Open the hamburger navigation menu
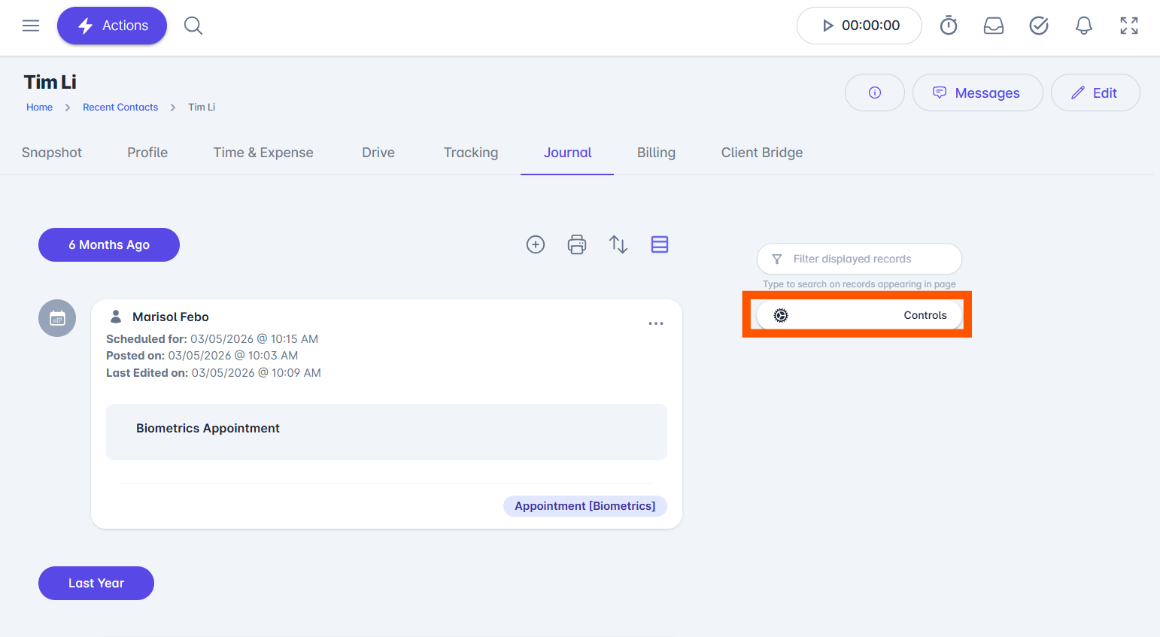This screenshot has height=637, width=1160. (31, 26)
